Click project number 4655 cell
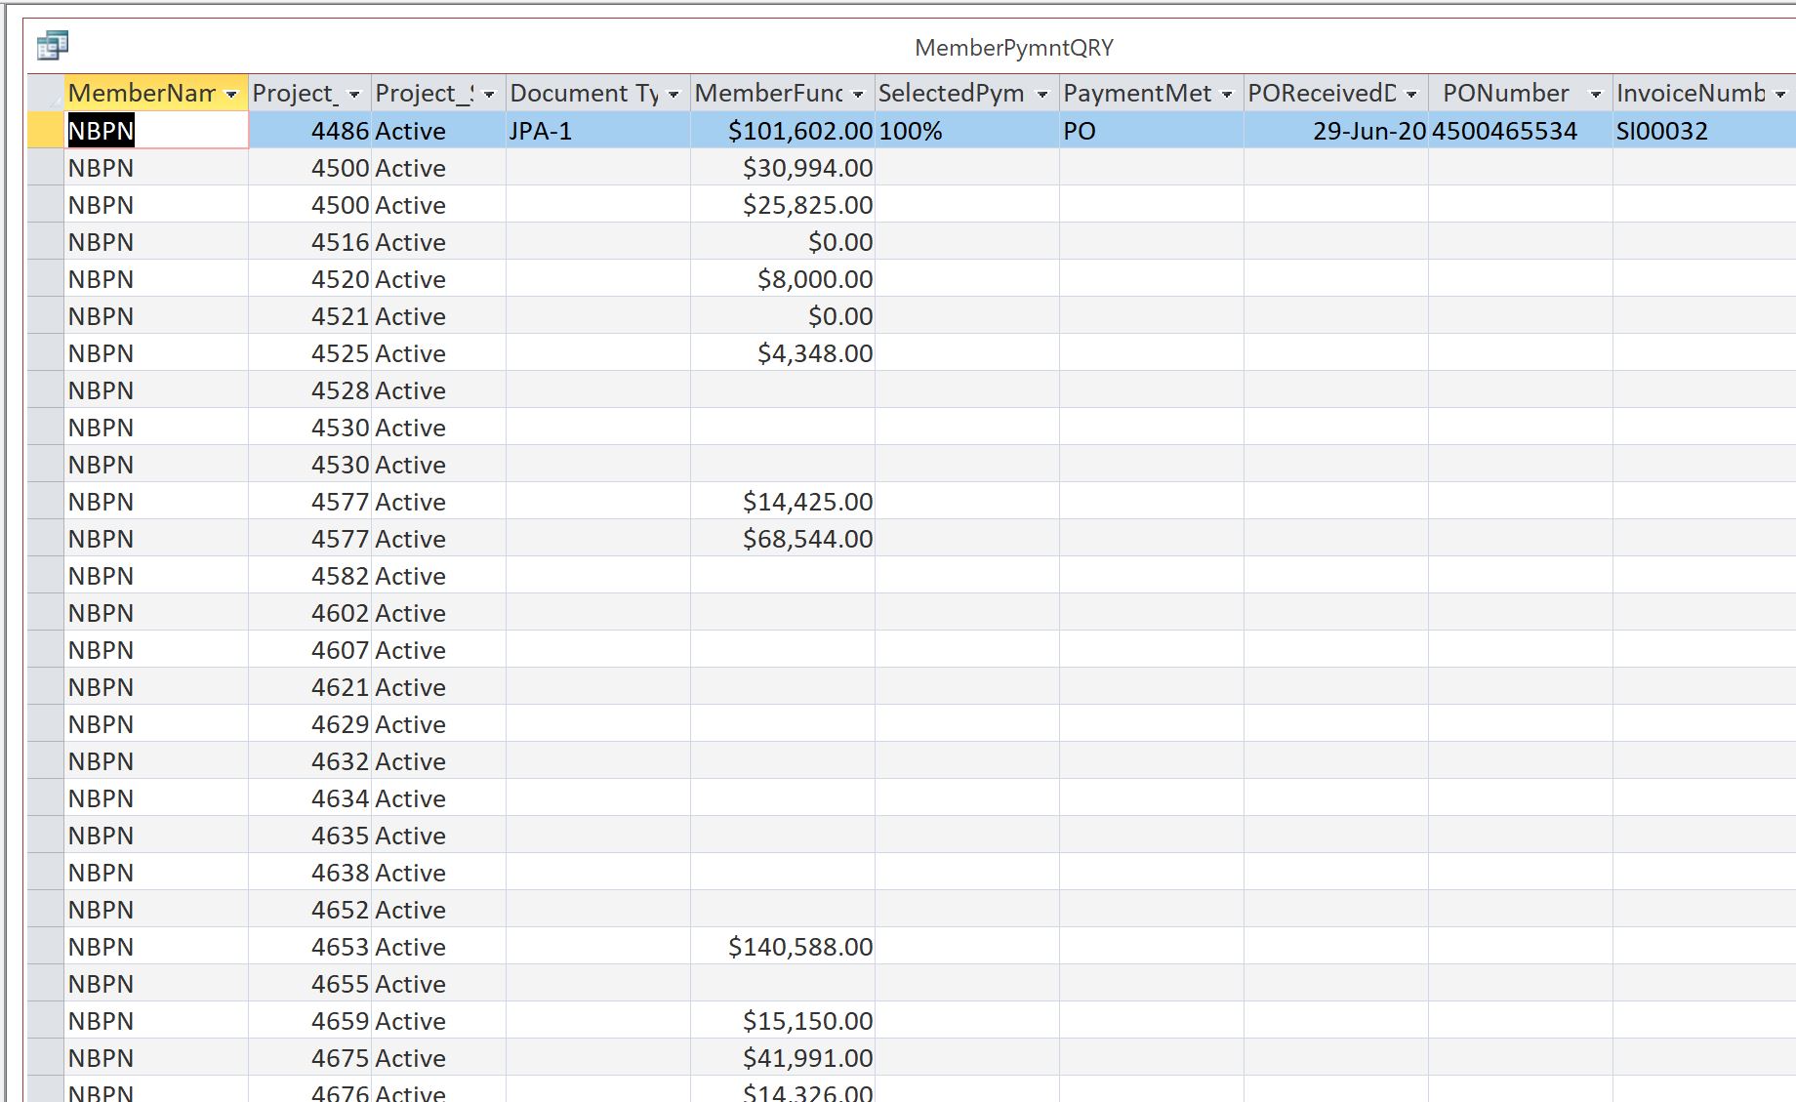 point(310,984)
